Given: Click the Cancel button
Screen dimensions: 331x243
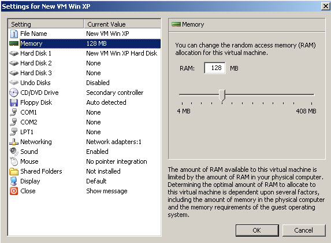Looking at the screenshot, I should coord(304,230).
